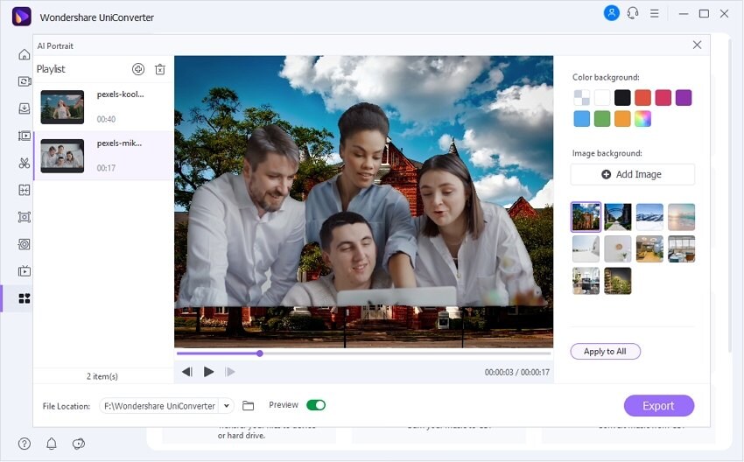Image resolution: width=744 pixels, height=462 pixels.
Task: Select the pexels-kool playlist video
Action: pyautogui.click(x=103, y=108)
